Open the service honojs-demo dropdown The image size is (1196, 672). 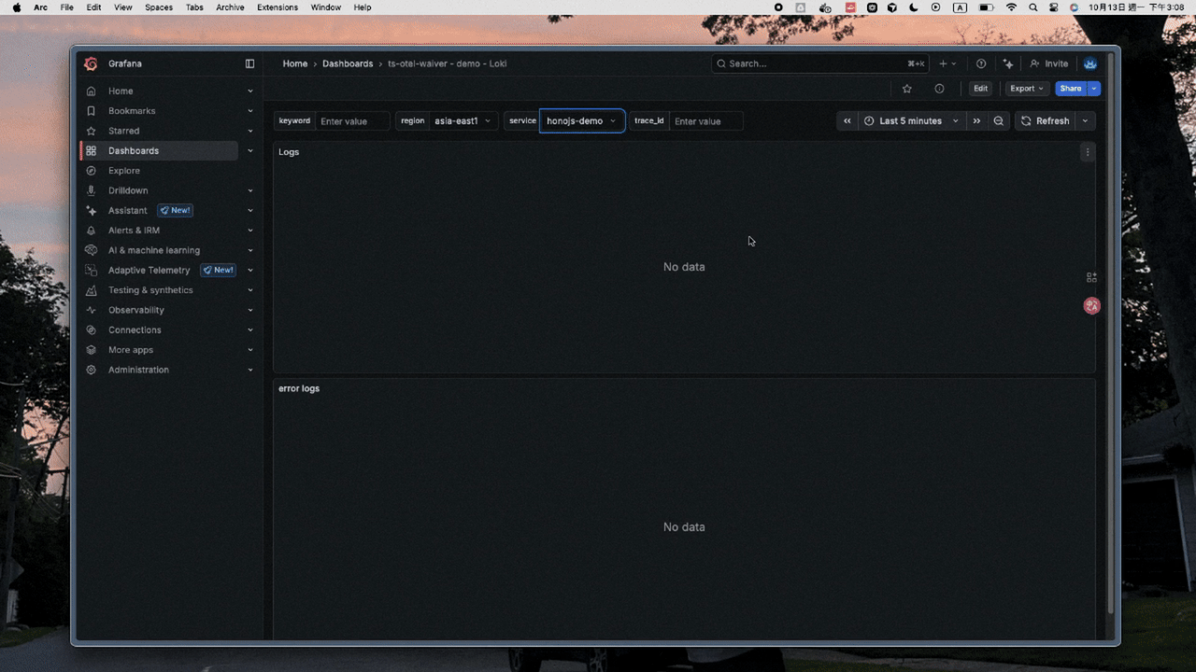click(x=581, y=121)
